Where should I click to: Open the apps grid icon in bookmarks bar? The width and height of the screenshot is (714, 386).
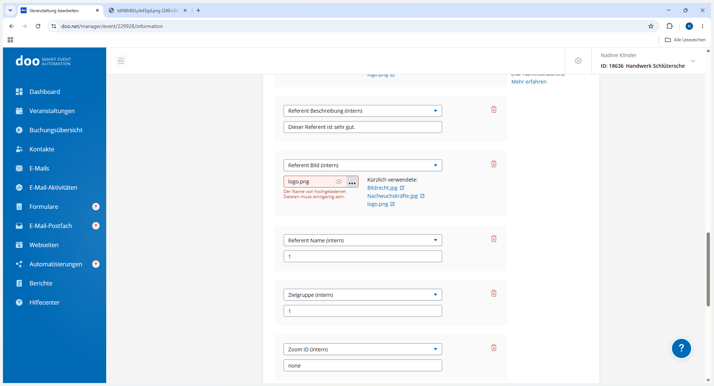pos(10,40)
